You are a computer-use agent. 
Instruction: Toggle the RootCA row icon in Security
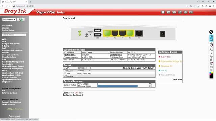(x=64, y=76)
